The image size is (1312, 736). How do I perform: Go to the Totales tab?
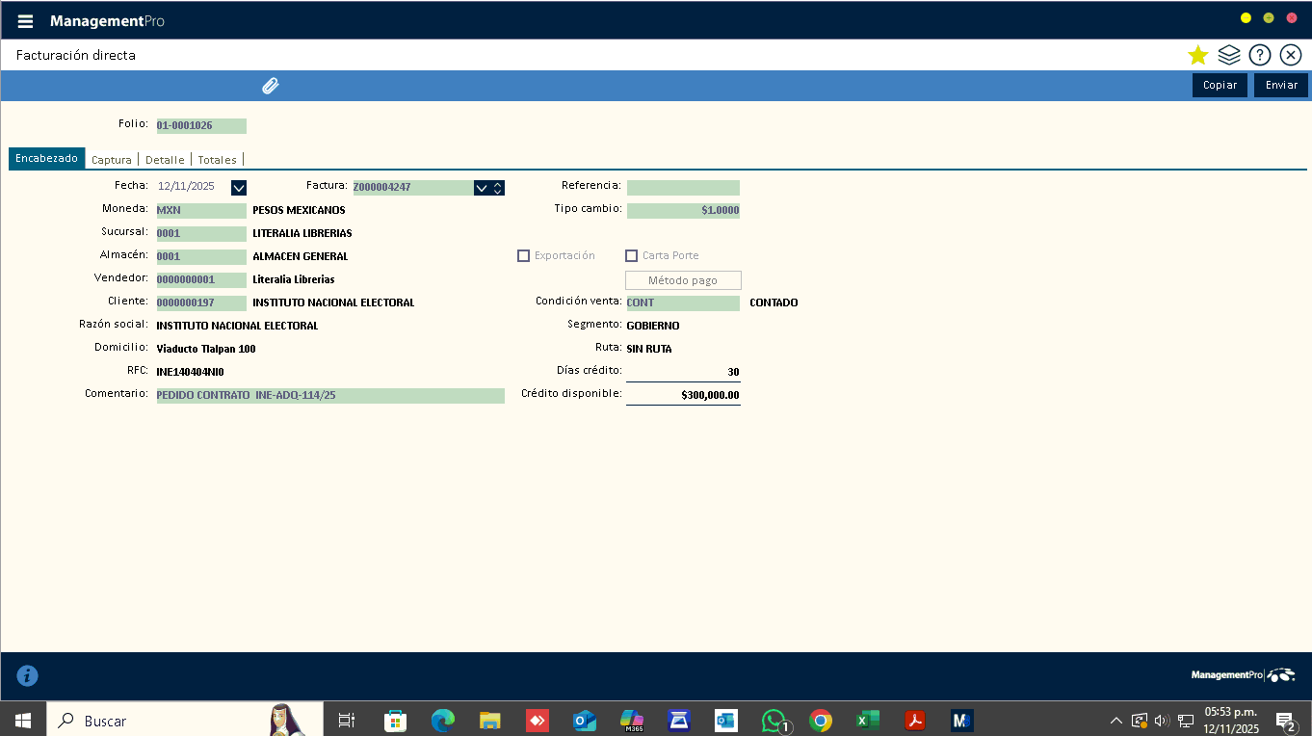point(217,160)
